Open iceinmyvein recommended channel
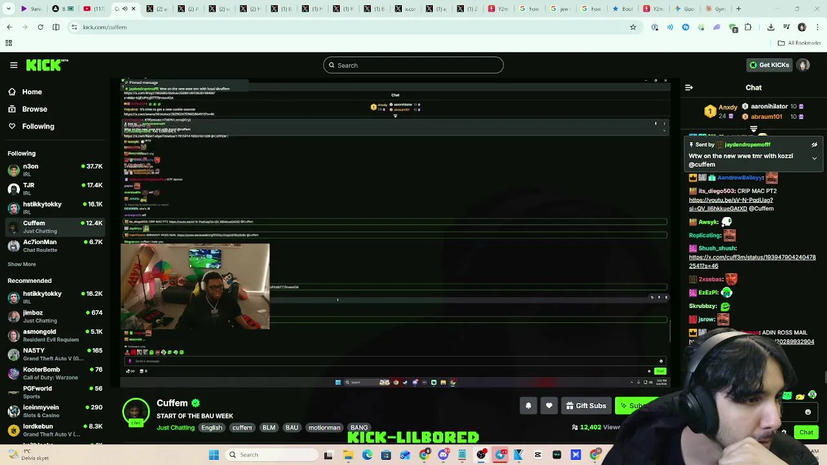The image size is (827, 465). tap(55, 411)
